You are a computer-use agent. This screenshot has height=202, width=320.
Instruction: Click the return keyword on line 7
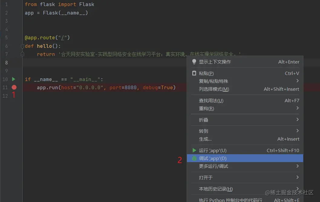(46, 54)
